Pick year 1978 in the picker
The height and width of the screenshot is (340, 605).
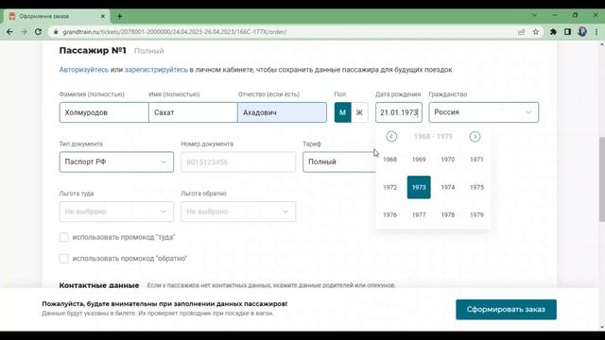(x=447, y=214)
